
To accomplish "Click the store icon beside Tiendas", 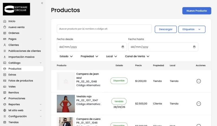I will [5, 122].
